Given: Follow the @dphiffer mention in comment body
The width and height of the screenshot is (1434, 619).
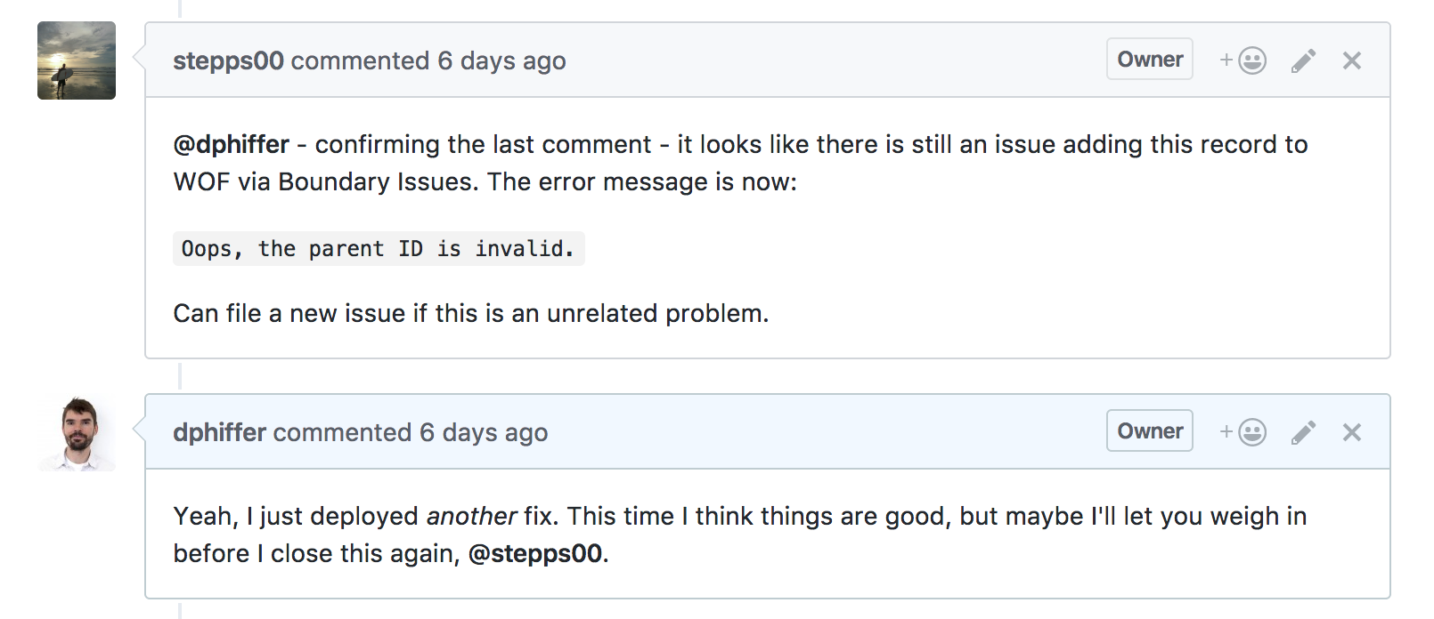Looking at the screenshot, I should pos(232,145).
